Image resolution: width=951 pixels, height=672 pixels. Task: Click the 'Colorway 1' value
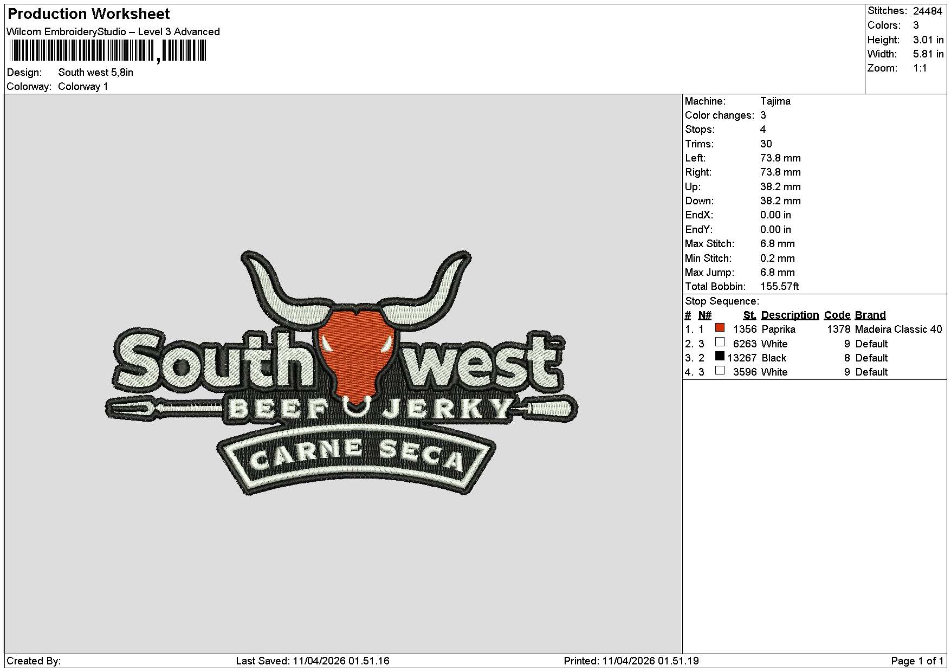point(83,87)
